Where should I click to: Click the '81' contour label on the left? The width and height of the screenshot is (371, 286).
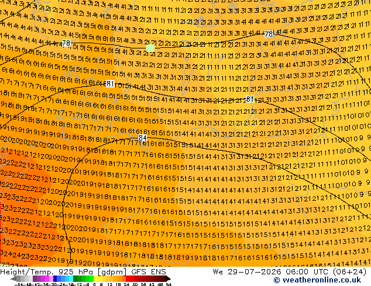[x=110, y=83]
